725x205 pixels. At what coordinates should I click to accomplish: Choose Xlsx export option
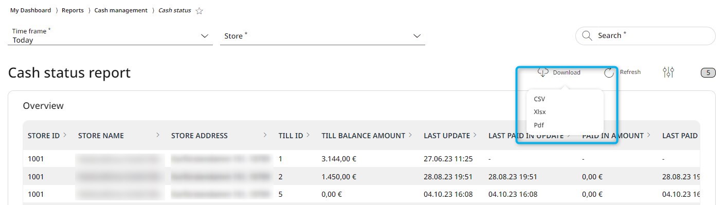click(540, 111)
